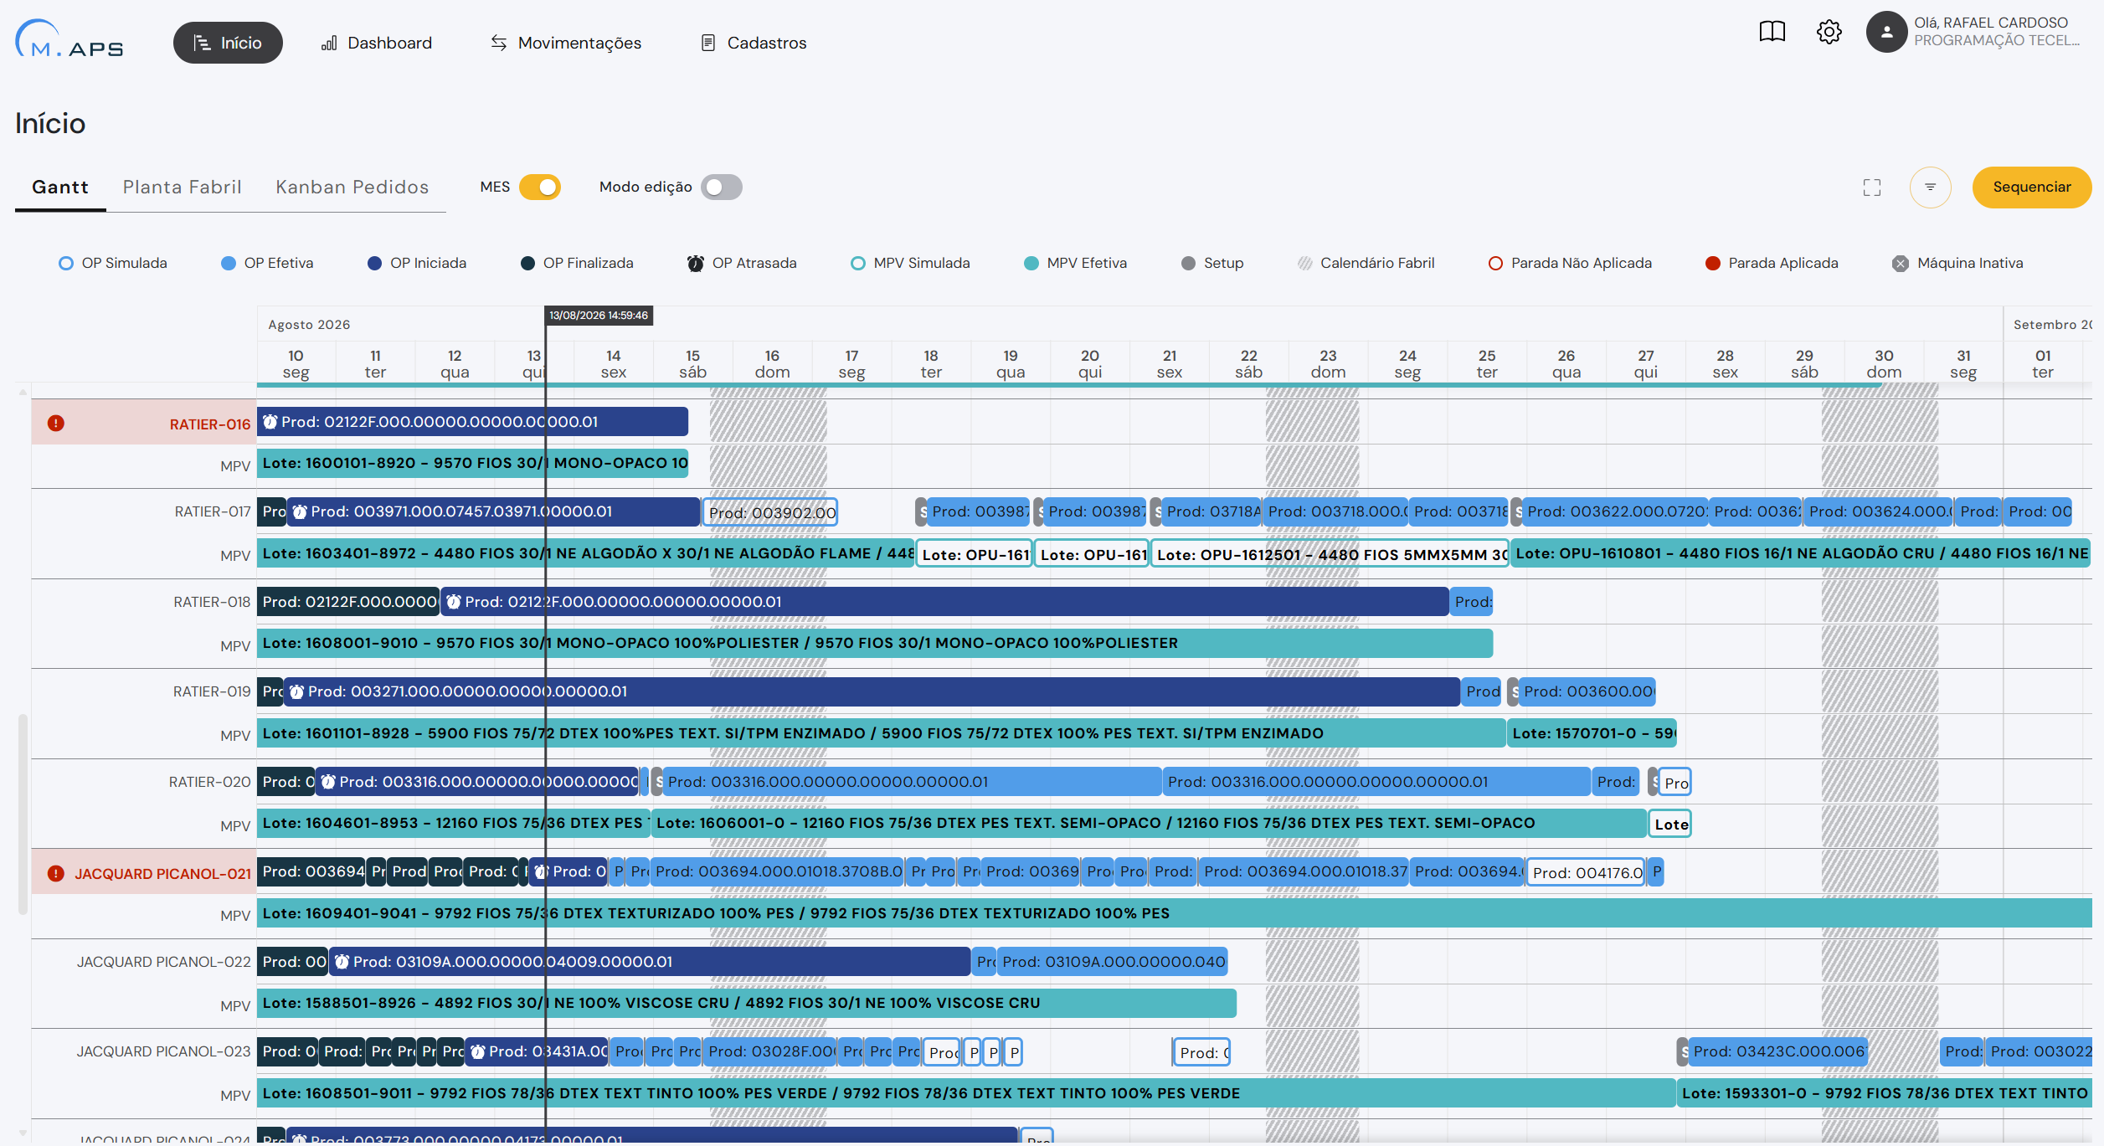
Task: Select the RATIER-019 machine row label
Action: coord(212,691)
